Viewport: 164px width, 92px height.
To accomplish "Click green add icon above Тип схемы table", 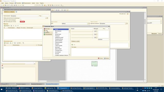I will (72, 45).
